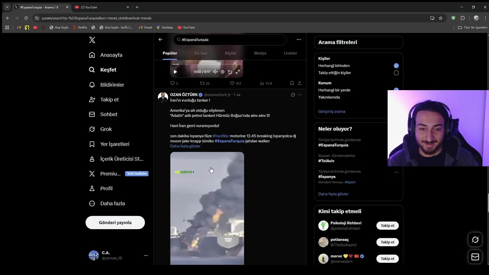
Task: Switch to Listeler tab
Action: [290, 53]
